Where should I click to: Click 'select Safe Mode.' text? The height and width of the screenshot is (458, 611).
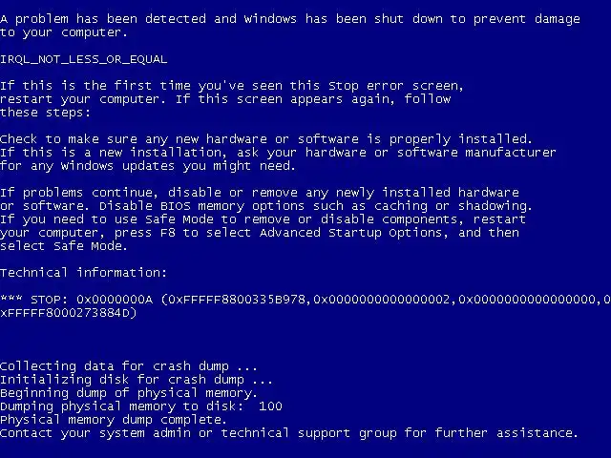(64, 246)
